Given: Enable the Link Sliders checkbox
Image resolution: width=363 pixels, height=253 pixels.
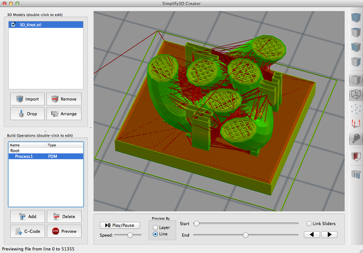Looking at the screenshot, I should tap(309, 224).
